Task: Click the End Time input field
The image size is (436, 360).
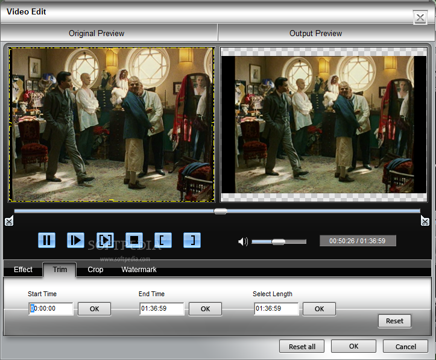Action: 162,309
